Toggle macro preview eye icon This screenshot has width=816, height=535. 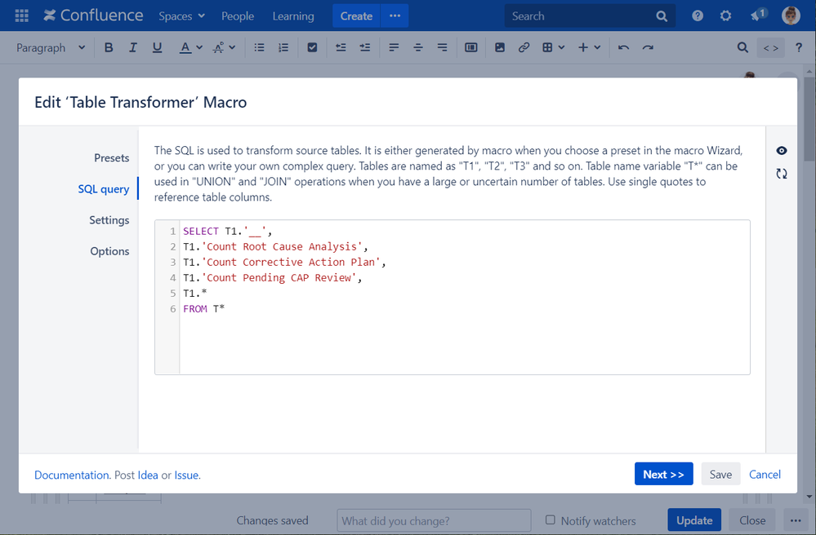781,151
